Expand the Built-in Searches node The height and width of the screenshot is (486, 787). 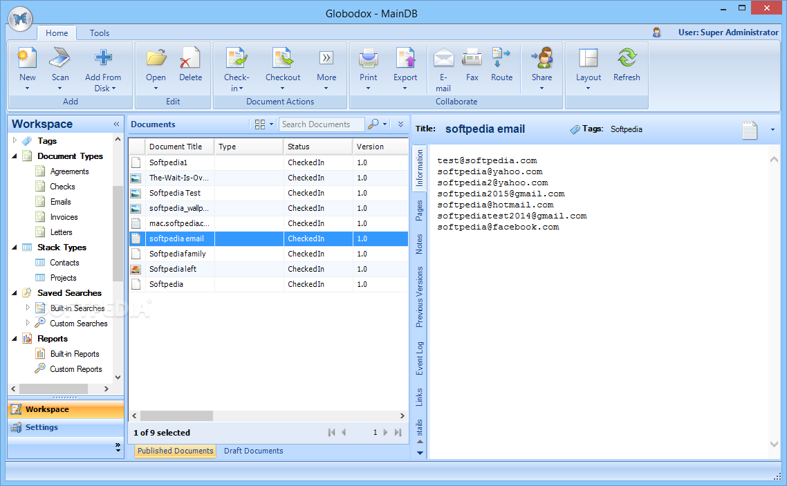click(x=28, y=308)
